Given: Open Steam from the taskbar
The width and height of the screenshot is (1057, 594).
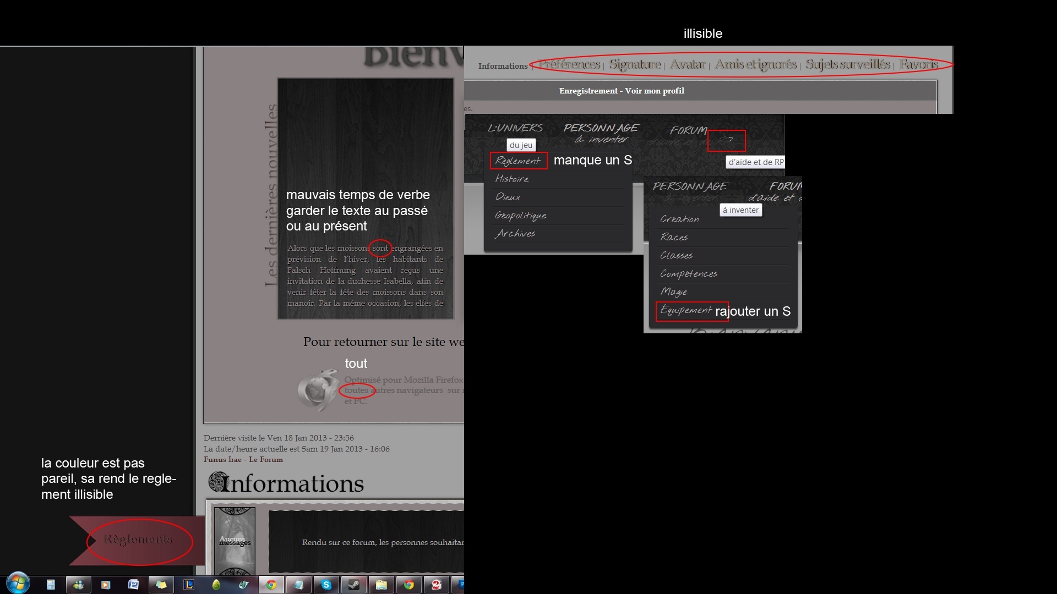Looking at the screenshot, I should 353,585.
